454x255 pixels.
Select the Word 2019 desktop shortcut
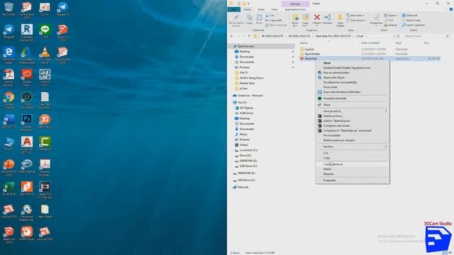click(x=9, y=121)
